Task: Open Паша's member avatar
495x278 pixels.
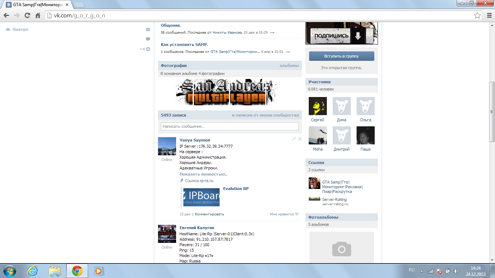Action: [x=366, y=135]
